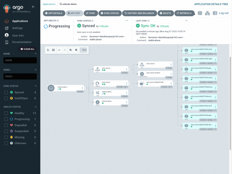Click the Log out link

tap(224, 13)
